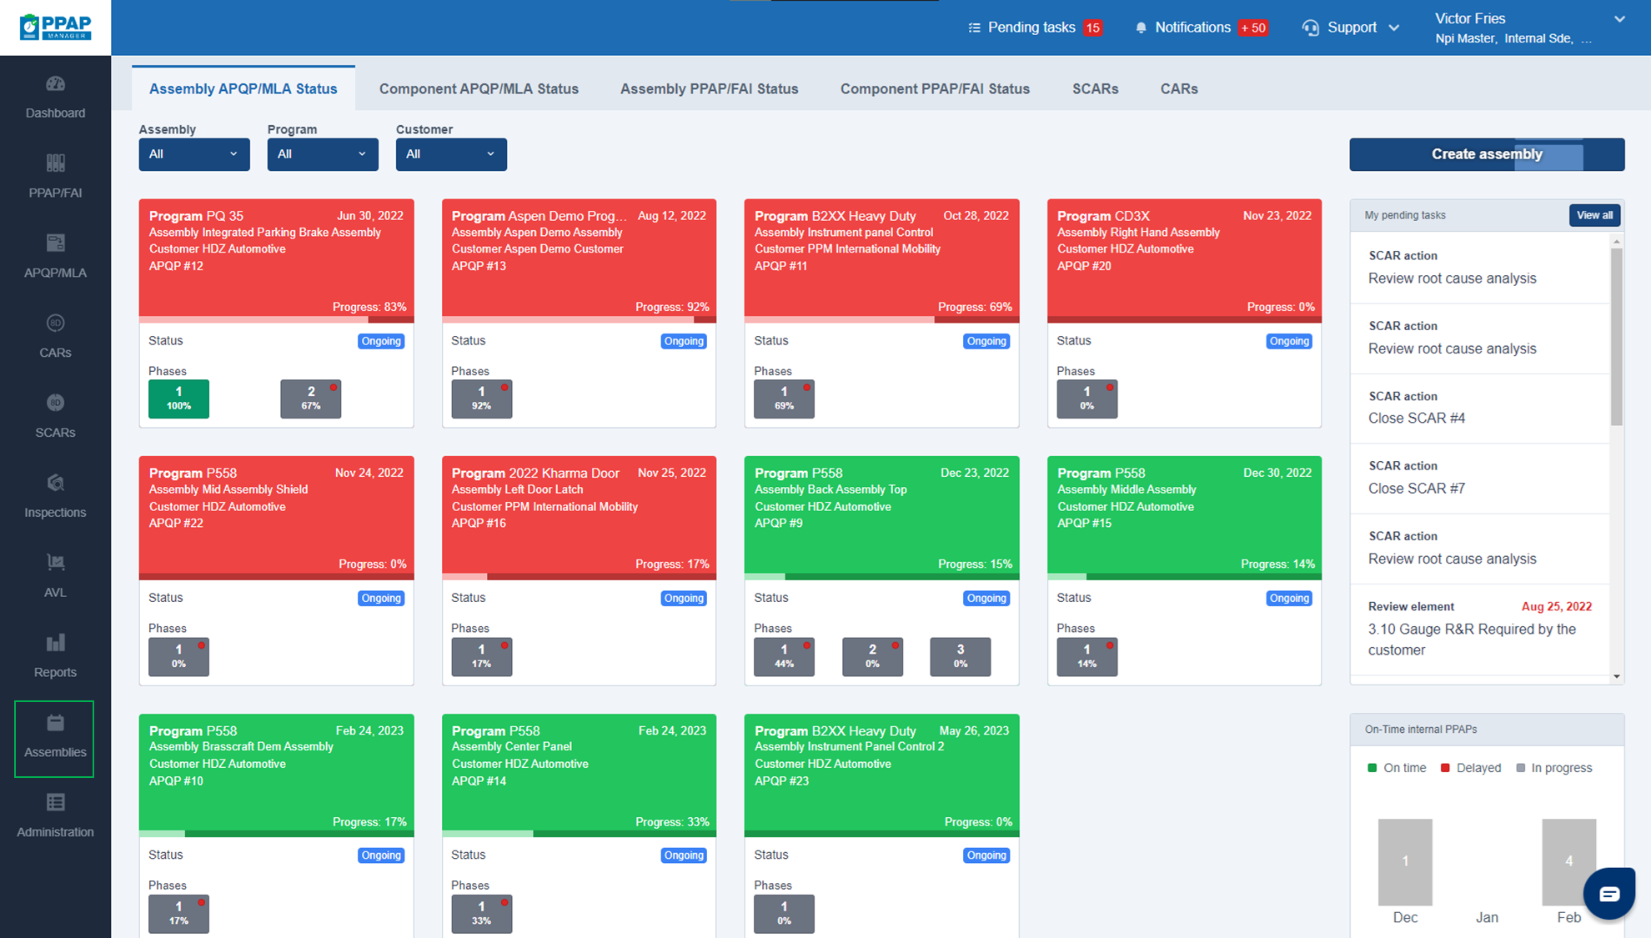
Task: Open Reports sidebar icon
Action: (x=55, y=643)
